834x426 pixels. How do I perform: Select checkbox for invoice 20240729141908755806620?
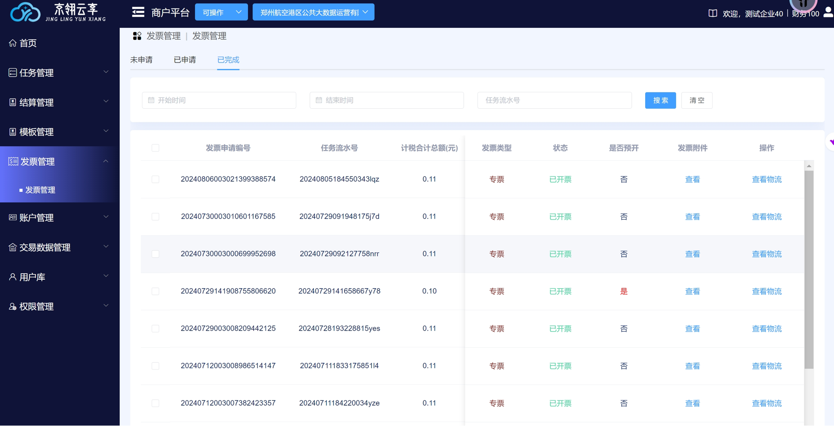click(x=155, y=291)
